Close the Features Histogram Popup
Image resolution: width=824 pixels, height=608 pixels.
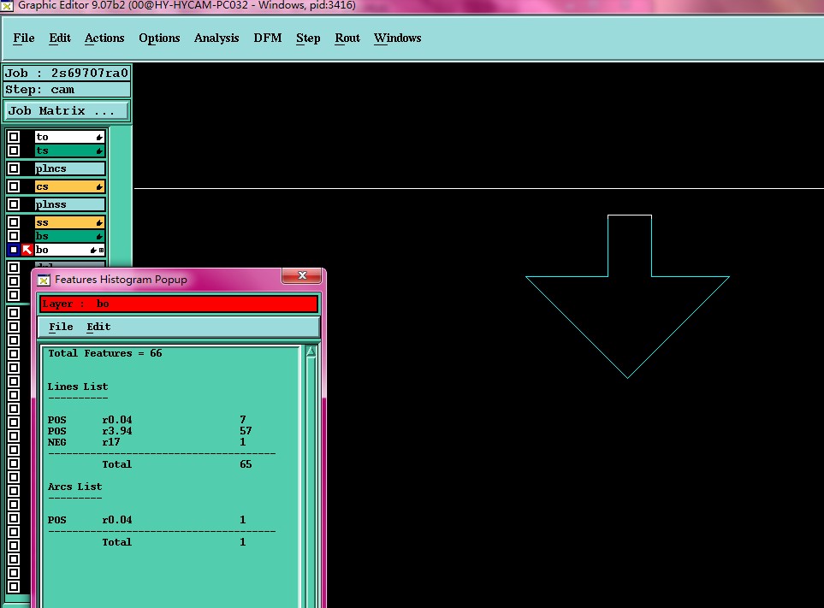[302, 275]
